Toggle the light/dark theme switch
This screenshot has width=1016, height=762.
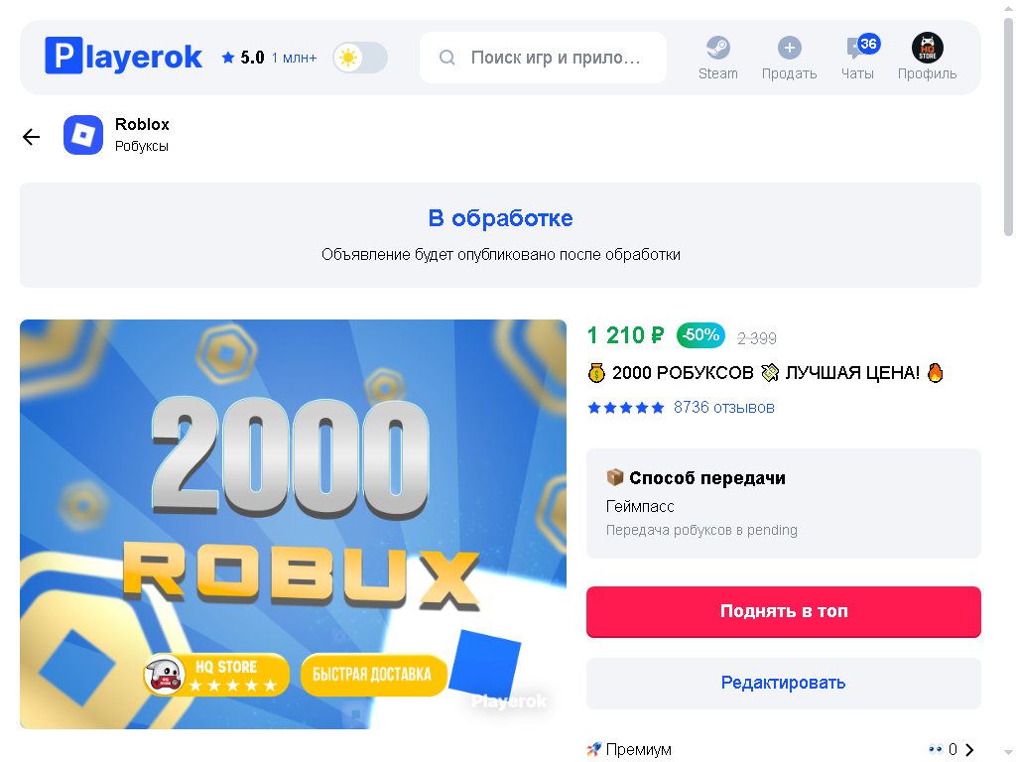360,58
